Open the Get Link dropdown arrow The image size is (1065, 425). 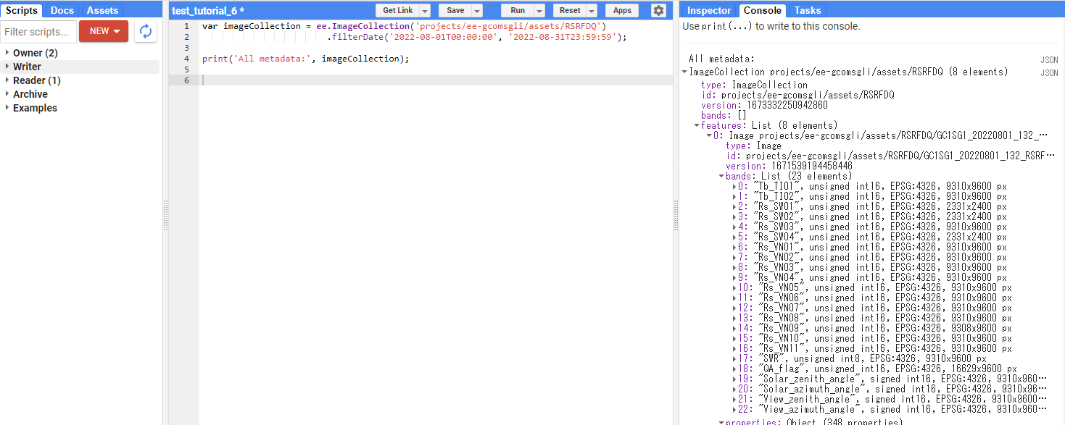pos(425,11)
